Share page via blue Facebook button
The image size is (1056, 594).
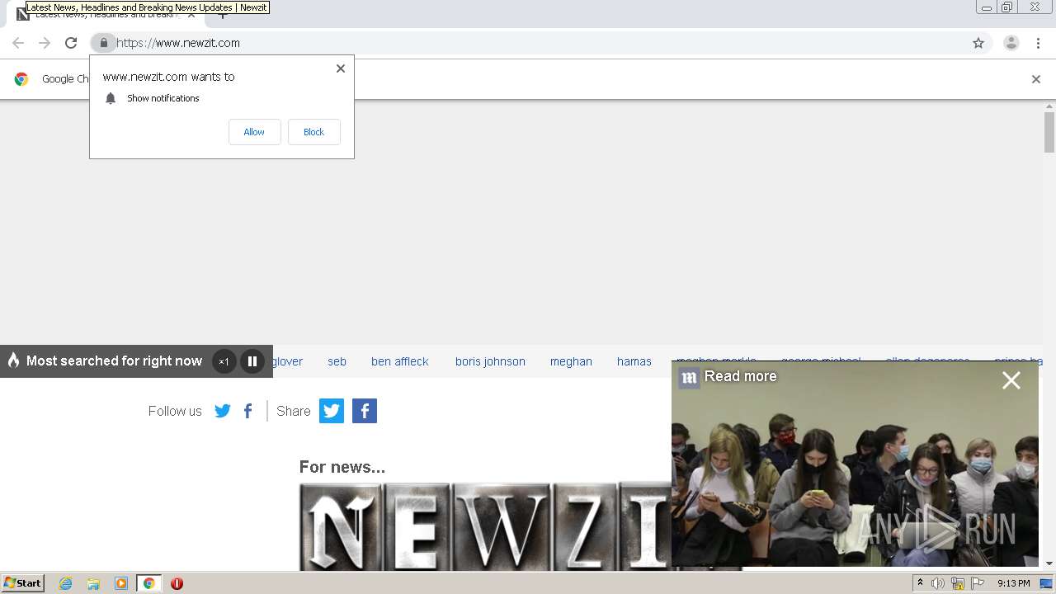(365, 411)
